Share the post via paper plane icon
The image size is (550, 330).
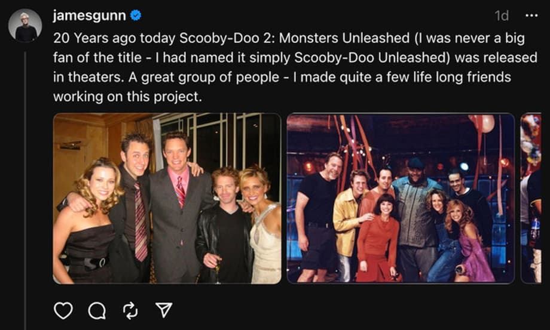pos(163,310)
